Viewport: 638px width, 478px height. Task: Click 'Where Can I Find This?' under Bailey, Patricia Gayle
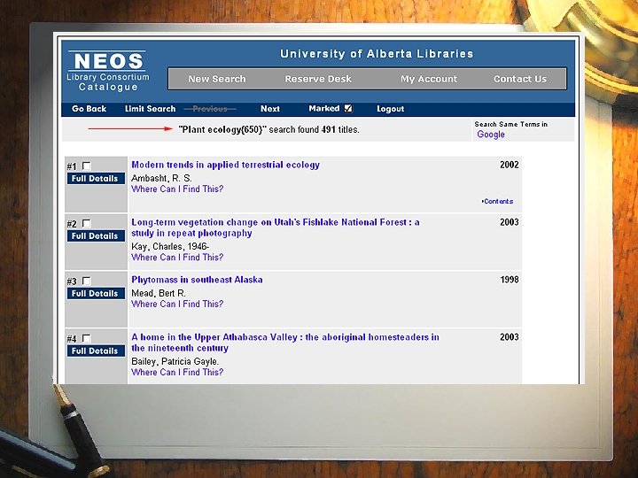pos(177,373)
